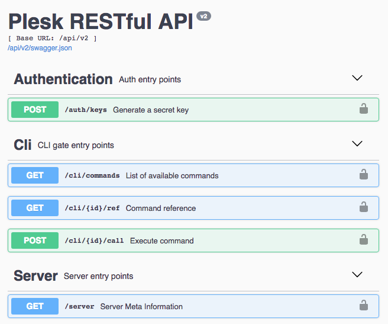Click lock icon on /auth/keys endpoint
This screenshot has width=388, height=324.
click(x=364, y=108)
